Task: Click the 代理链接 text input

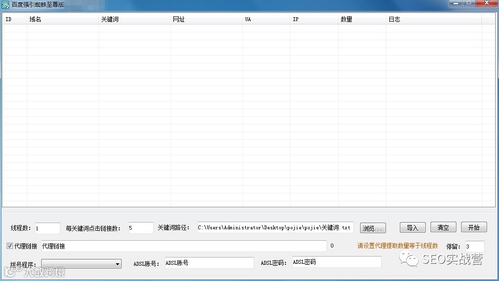Action: coord(184,246)
